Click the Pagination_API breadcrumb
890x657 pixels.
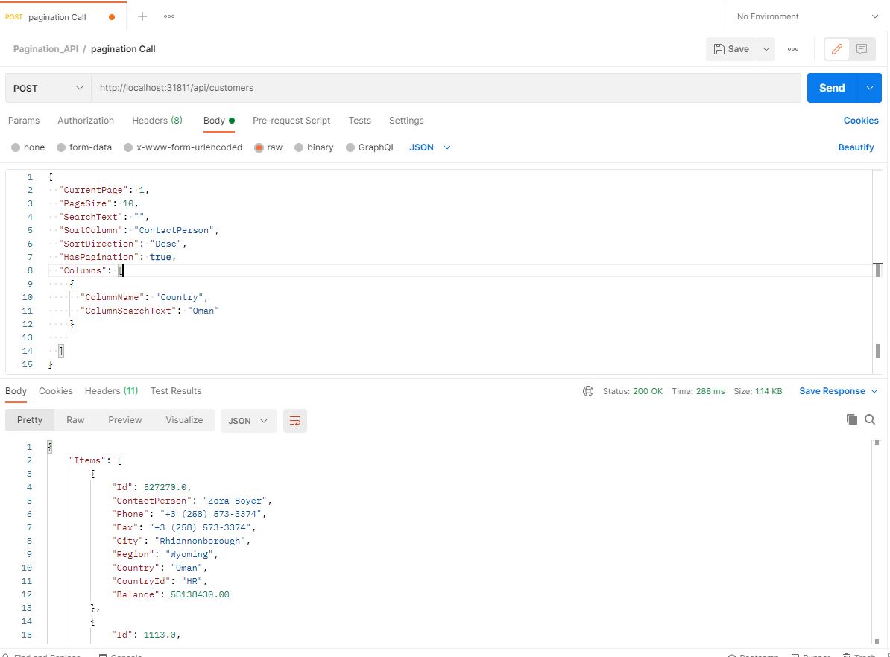[46, 49]
